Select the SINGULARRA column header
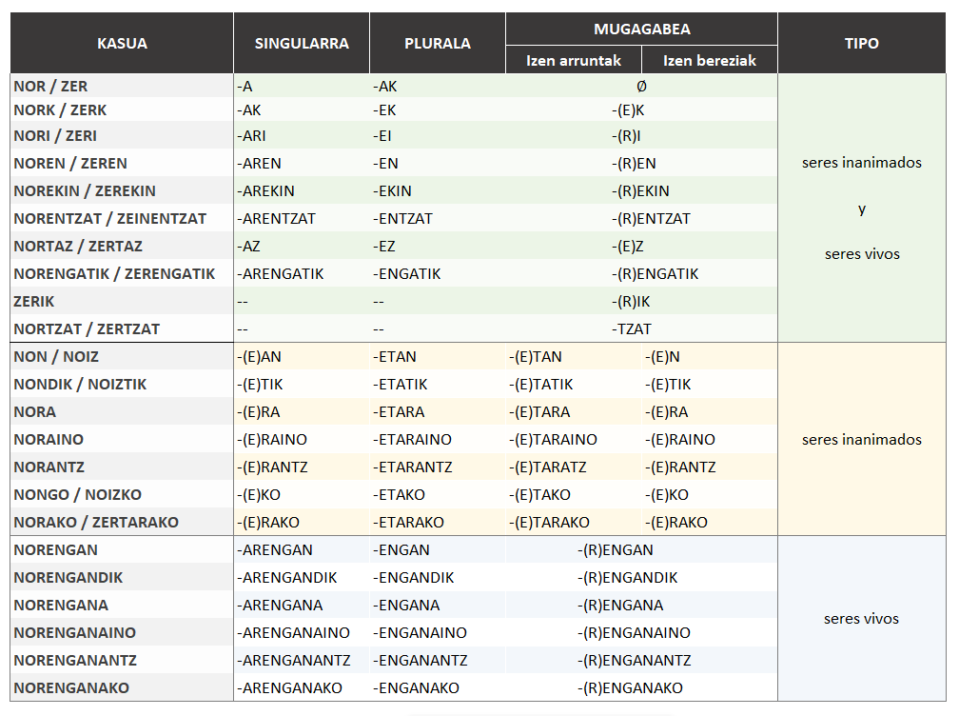The height and width of the screenshot is (716, 959). [x=302, y=43]
